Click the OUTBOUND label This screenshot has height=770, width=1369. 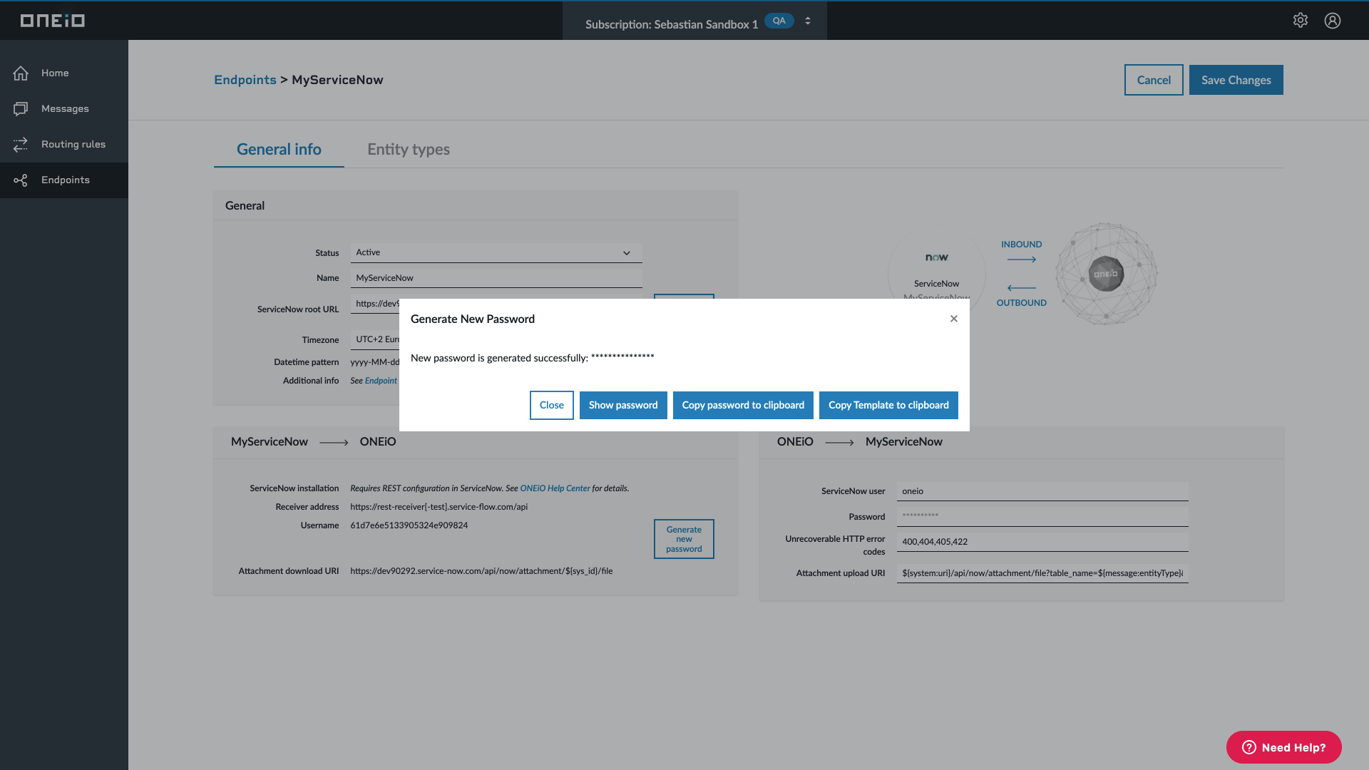click(x=1022, y=303)
